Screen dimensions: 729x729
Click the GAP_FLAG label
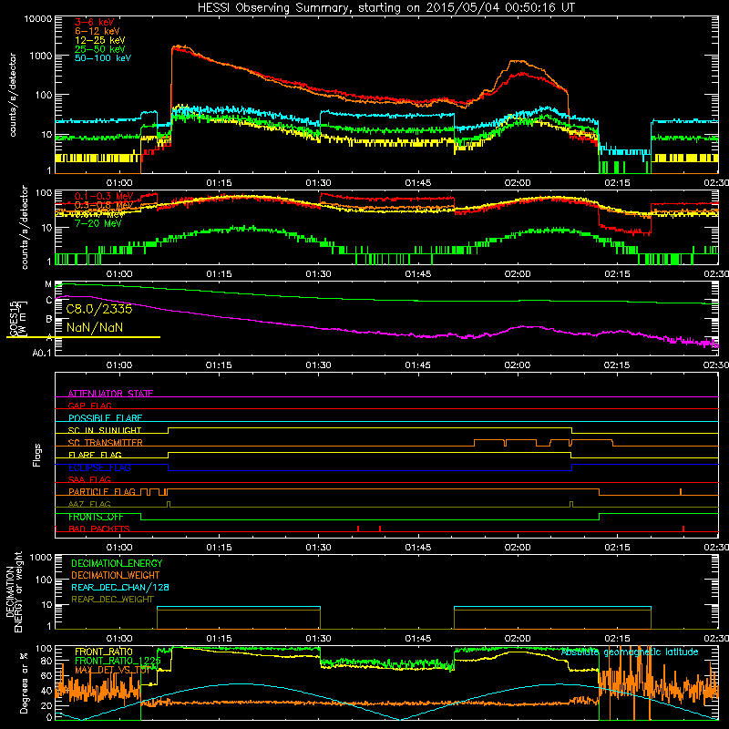[89, 406]
